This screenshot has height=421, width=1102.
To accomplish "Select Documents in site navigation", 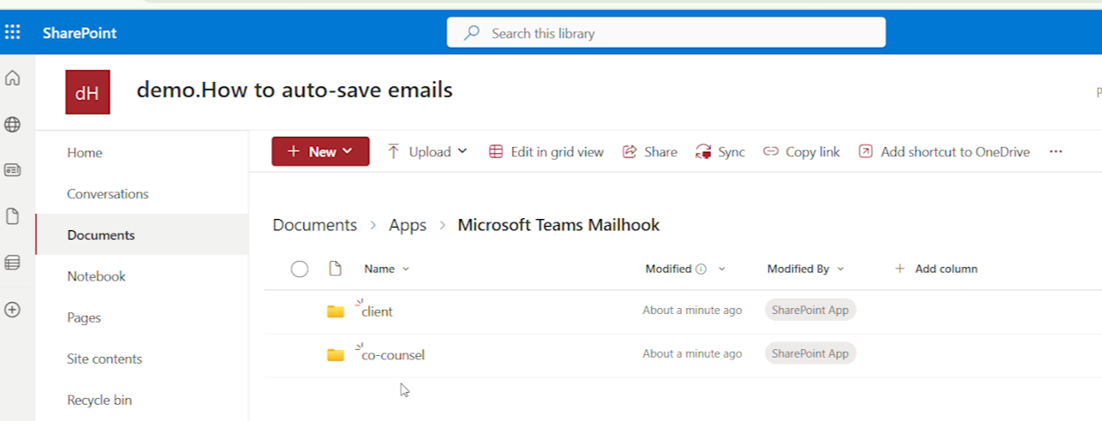I will click(x=101, y=234).
